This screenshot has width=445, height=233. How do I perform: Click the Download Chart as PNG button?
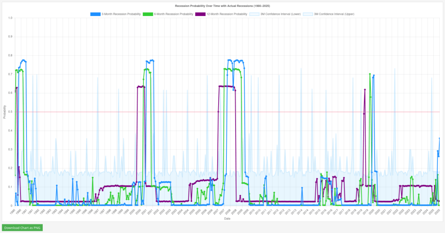[x=22, y=227]
